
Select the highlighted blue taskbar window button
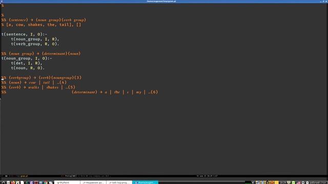[x=146, y=182]
